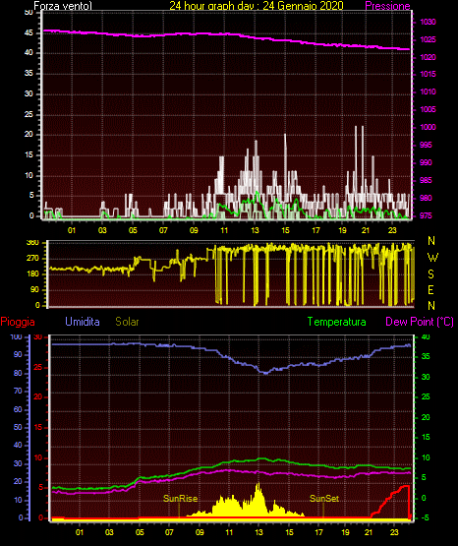Click hour 05 on the bottom graph axis
This screenshot has height=546, width=458.
coord(140,532)
